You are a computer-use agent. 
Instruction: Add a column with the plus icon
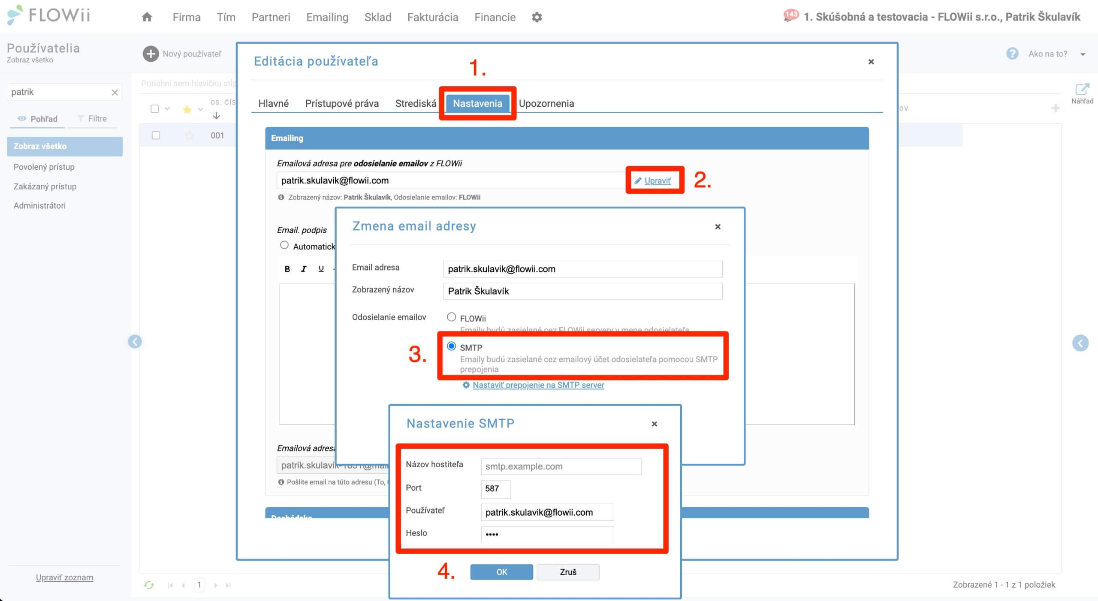1056,108
